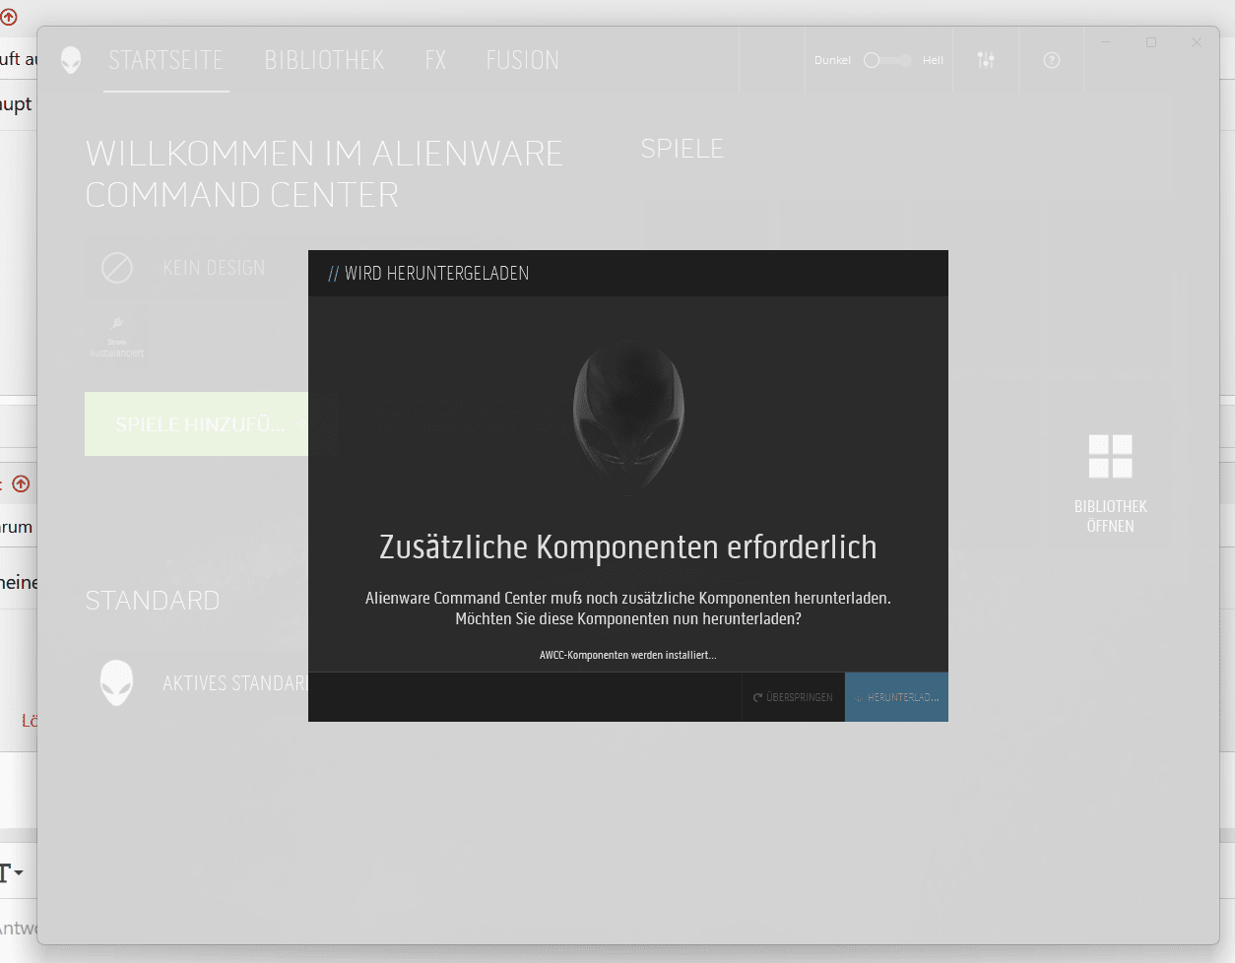Click the KEIN DESIGN crossed-circle icon
1235x963 pixels.
pos(117,267)
